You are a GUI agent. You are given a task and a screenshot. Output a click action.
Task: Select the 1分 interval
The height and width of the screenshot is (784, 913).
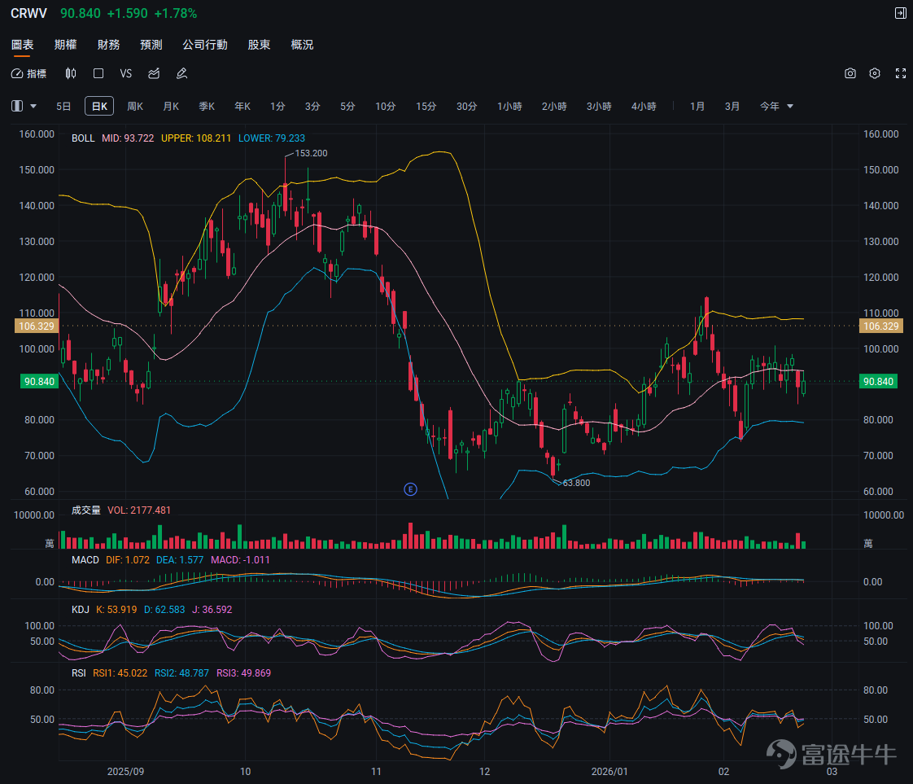point(277,106)
